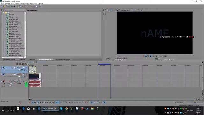
Task: Collapse the root effects folder in tree
Action: click(x=4, y=13)
